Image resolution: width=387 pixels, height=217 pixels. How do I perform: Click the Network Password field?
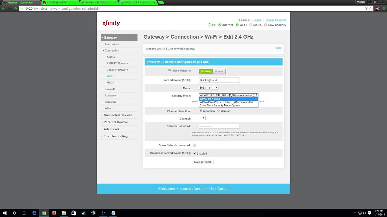point(219,126)
